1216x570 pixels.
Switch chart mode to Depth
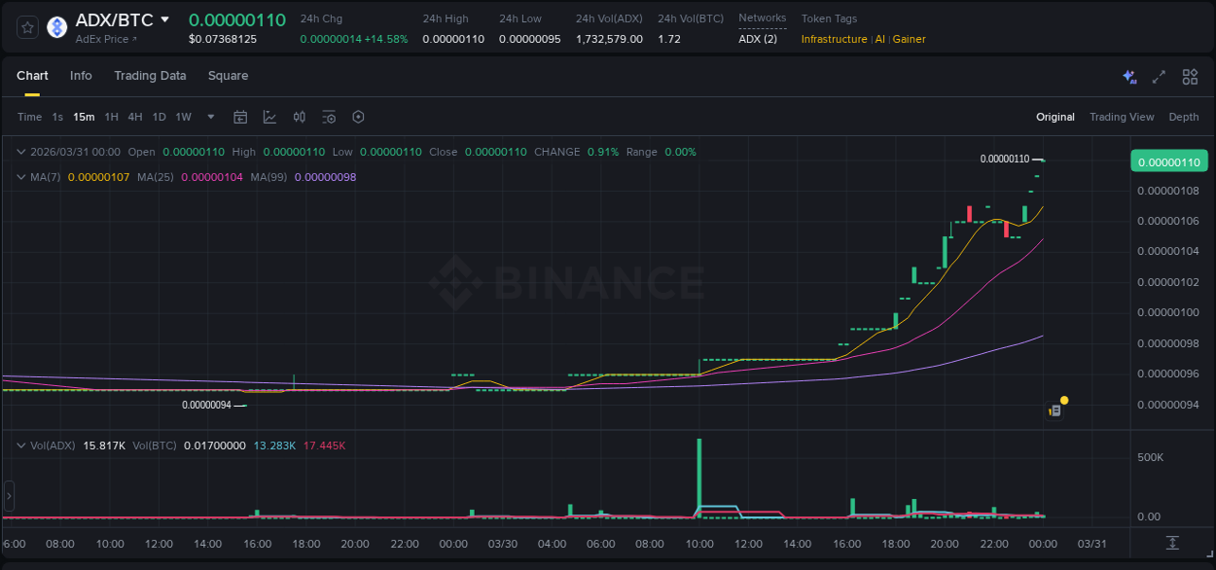(1183, 117)
